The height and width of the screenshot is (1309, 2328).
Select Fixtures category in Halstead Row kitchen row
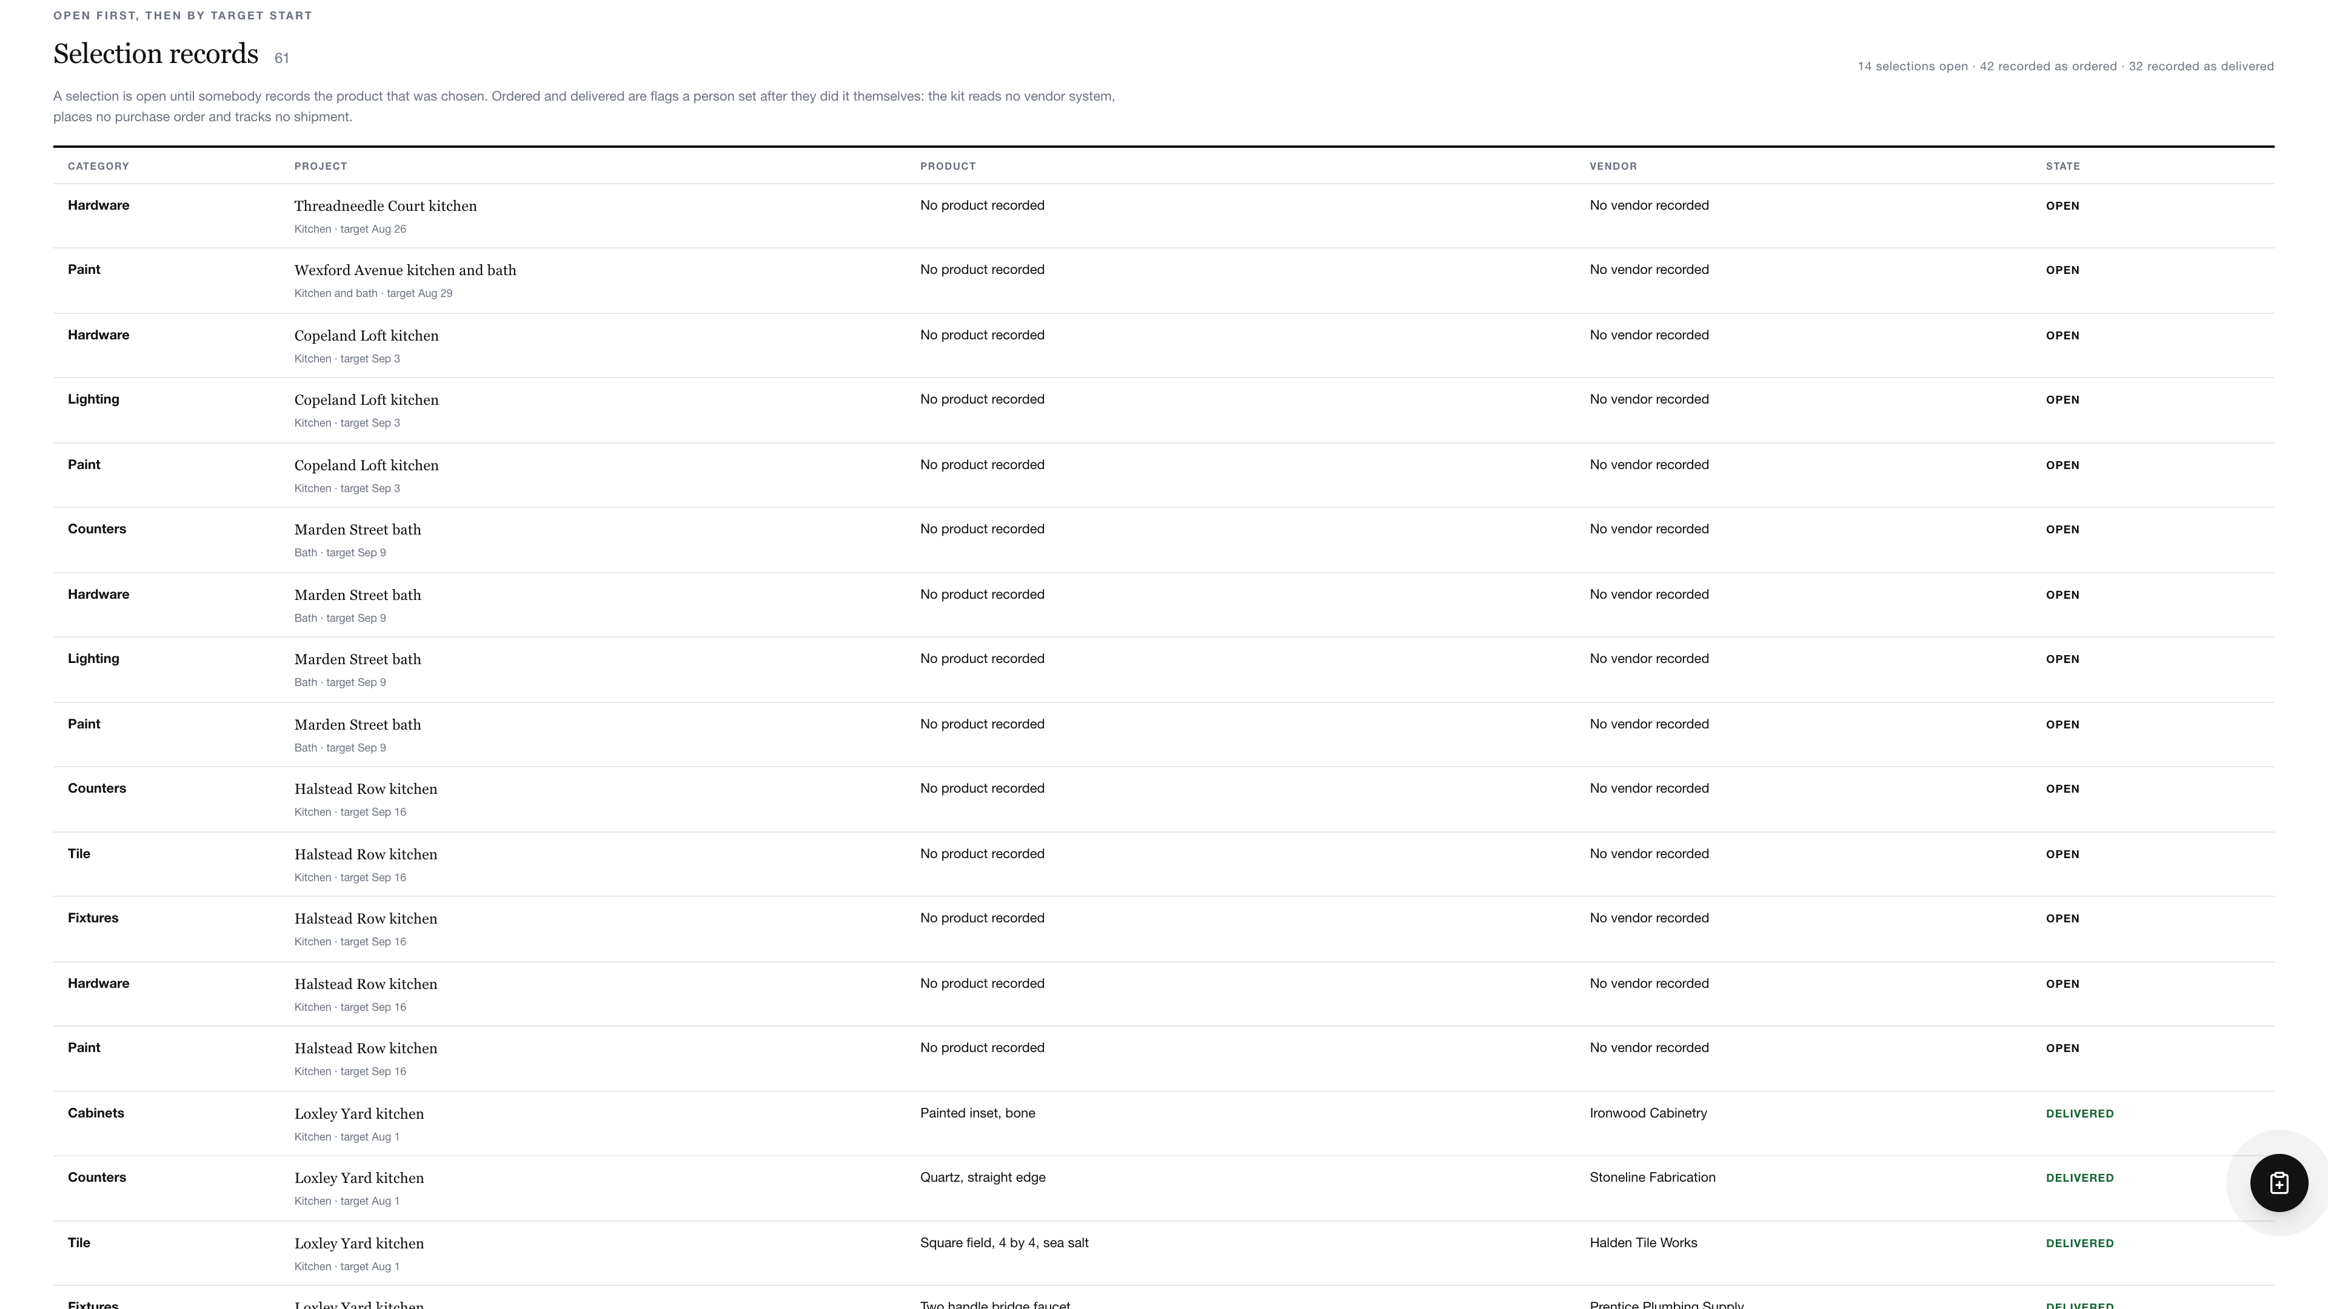point(93,918)
